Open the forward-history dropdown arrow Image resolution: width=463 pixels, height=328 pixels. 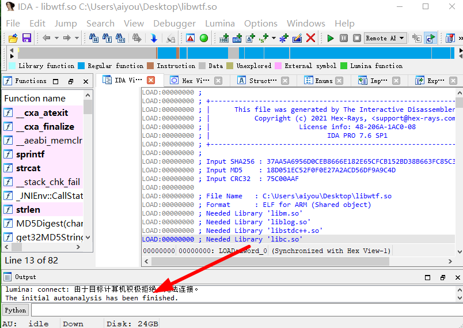[77, 38]
